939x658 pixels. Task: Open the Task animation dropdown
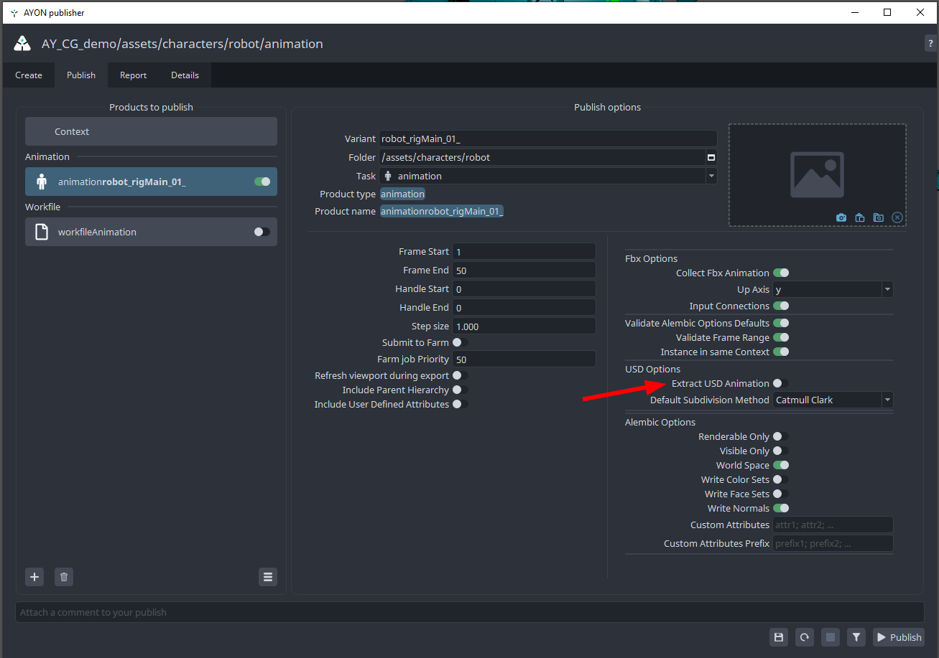(x=548, y=177)
